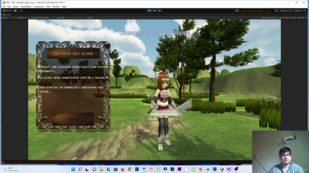Viewport: 309px width, 173px height.
Task: Open the Layers dropdown
Action: tap(286, 11)
